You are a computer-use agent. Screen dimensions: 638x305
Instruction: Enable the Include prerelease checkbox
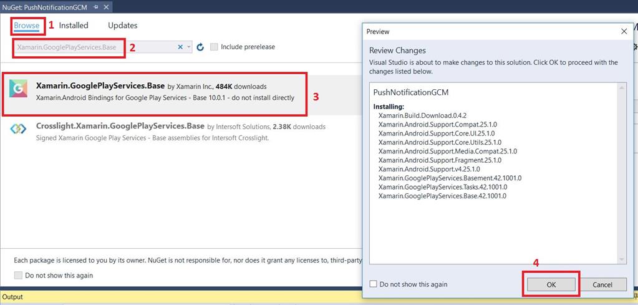(x=214, y=47)
